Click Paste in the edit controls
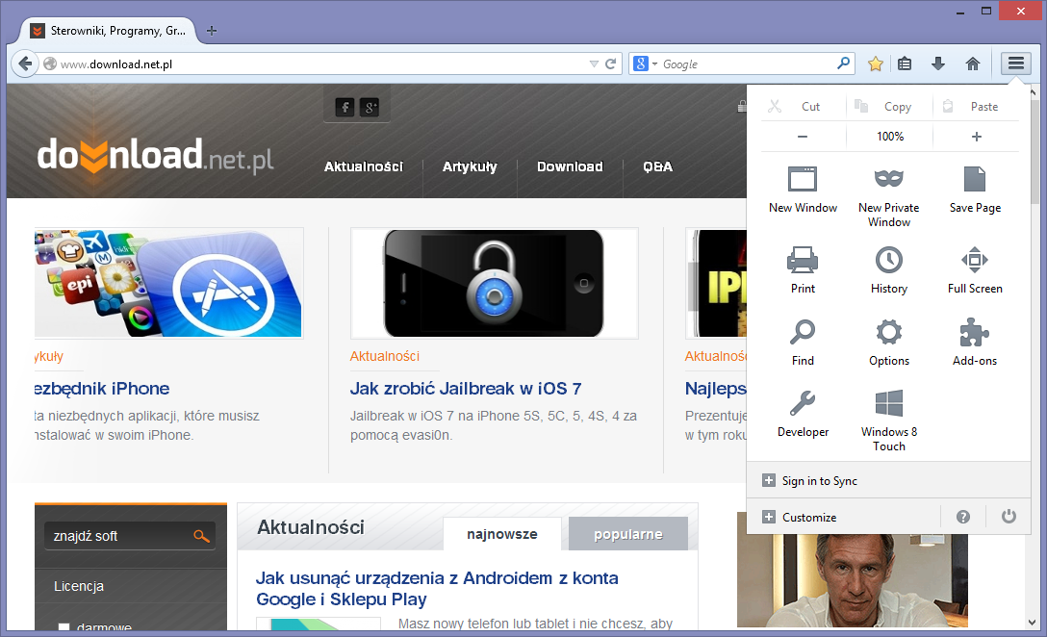This screenshot has width=1047, height=637. (x=976, y=106)
